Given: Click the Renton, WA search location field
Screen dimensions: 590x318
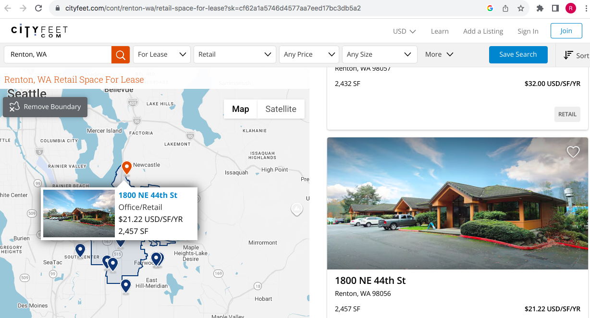Looking at the screenshot, I should tap(58, 54).
